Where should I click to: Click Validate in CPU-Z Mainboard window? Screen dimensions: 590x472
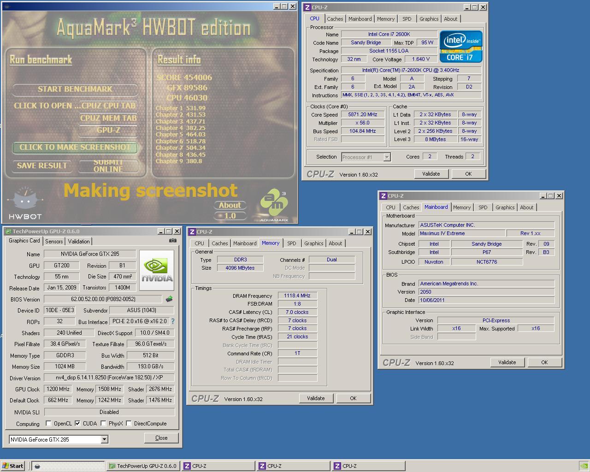coord(507,362)
